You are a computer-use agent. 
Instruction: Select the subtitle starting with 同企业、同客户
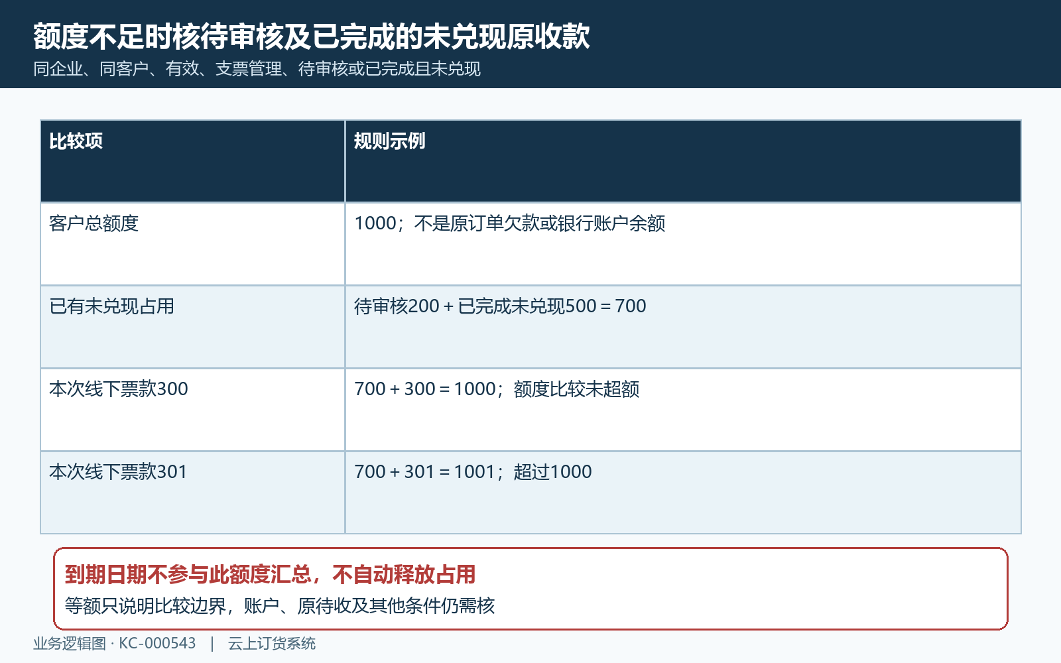257,69
